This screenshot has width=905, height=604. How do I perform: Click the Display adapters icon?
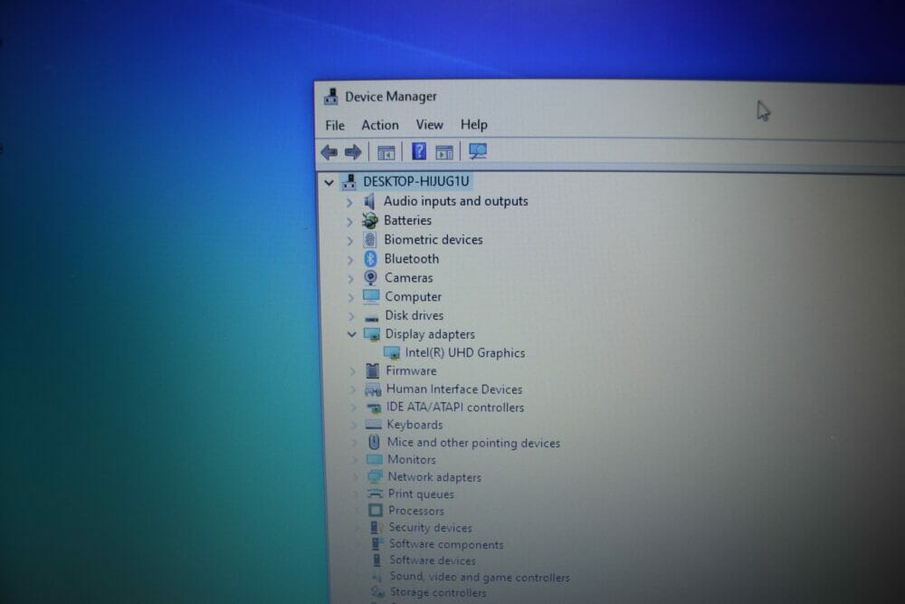372,334
